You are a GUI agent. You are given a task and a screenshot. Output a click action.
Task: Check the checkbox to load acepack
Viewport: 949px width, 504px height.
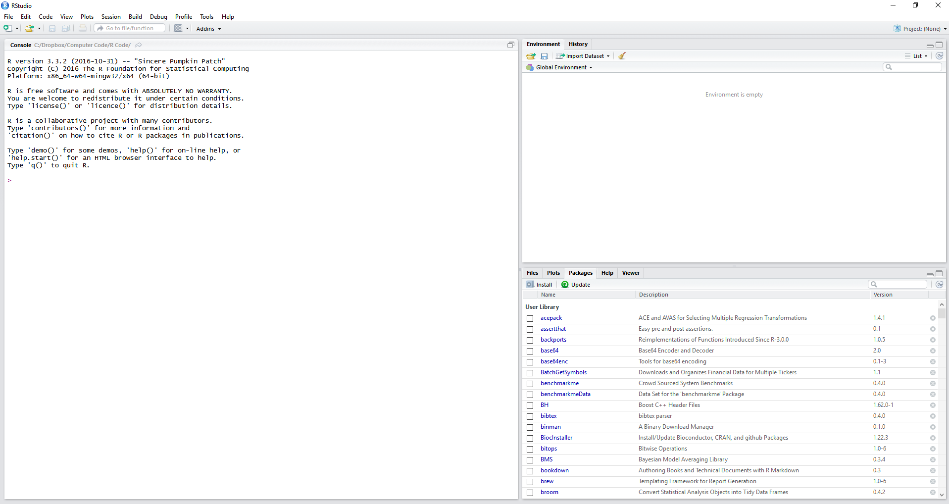(x=530, y=318)
